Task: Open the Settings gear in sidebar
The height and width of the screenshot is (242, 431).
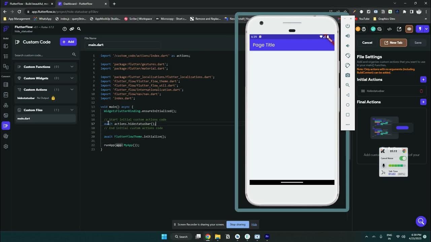Action: (x=6, y=147)
